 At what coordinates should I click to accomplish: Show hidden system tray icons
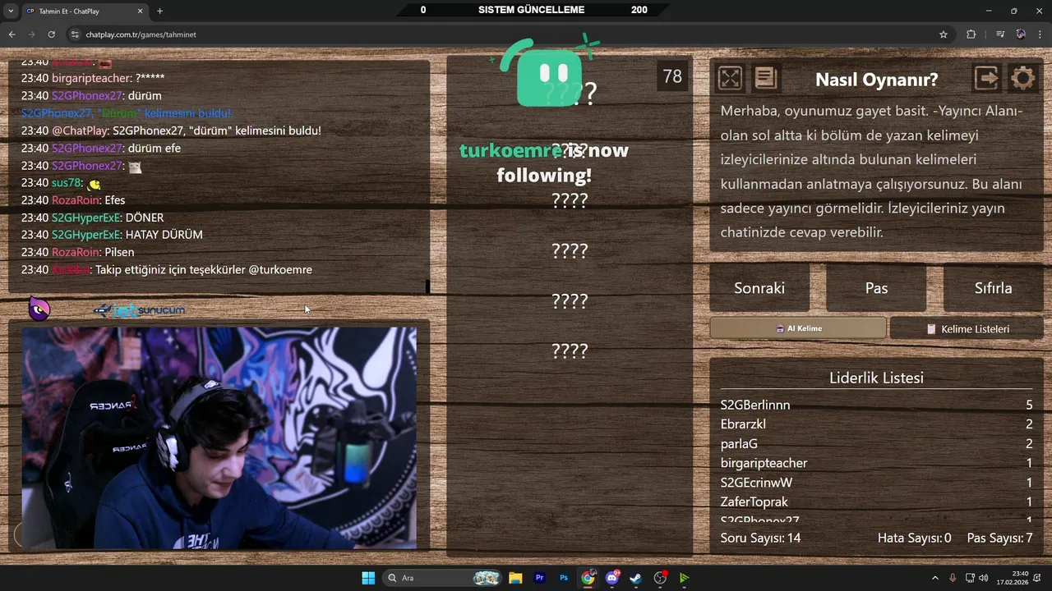pos(934,578)
